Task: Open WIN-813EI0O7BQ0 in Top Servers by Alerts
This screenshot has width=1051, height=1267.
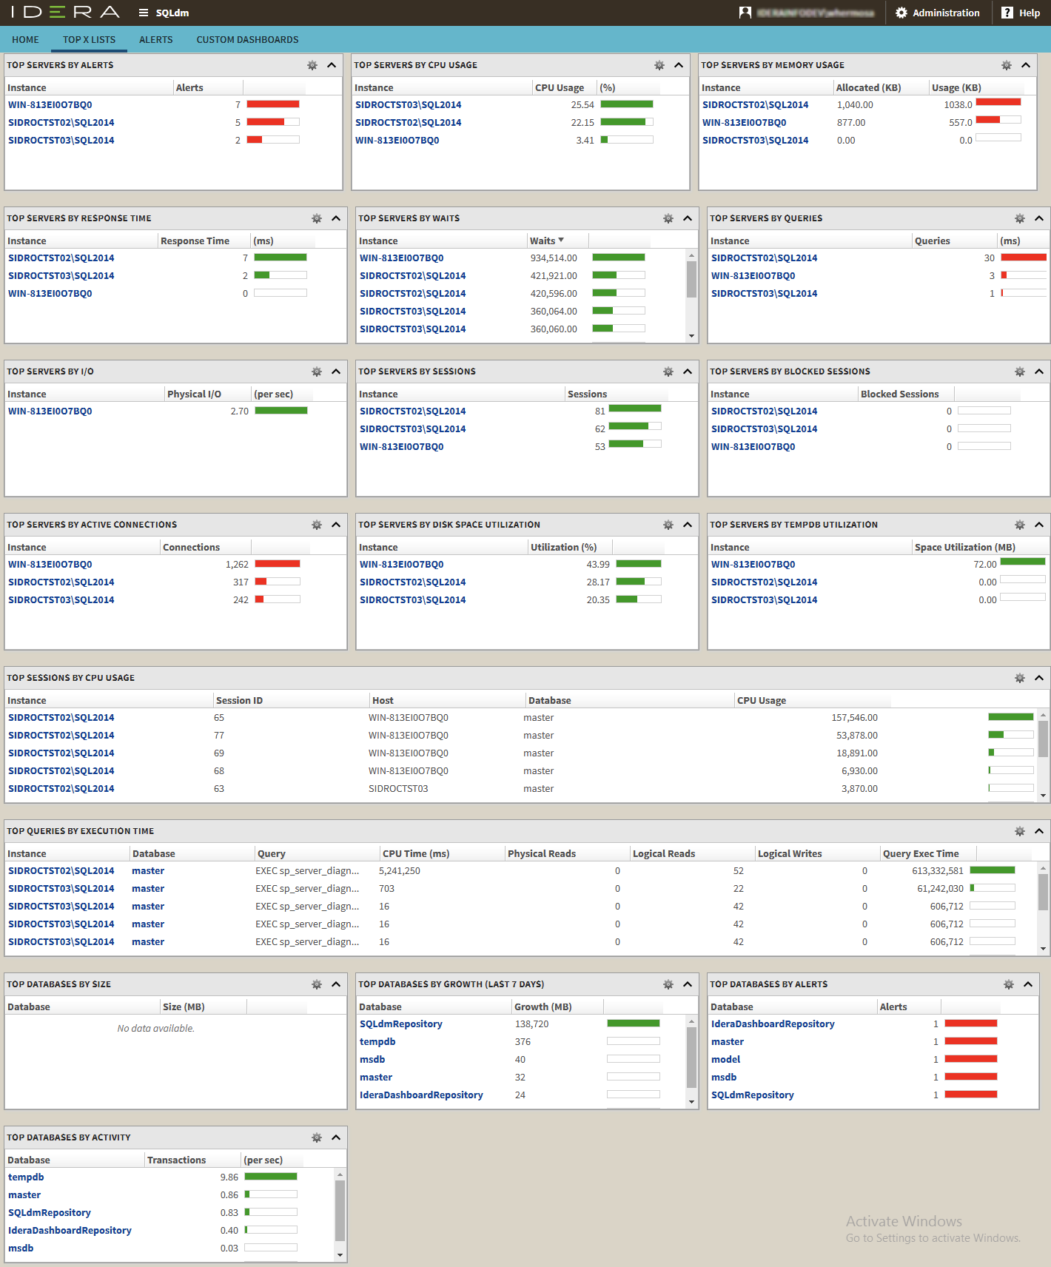Action: pyautogui.click(x=50, y=105)
